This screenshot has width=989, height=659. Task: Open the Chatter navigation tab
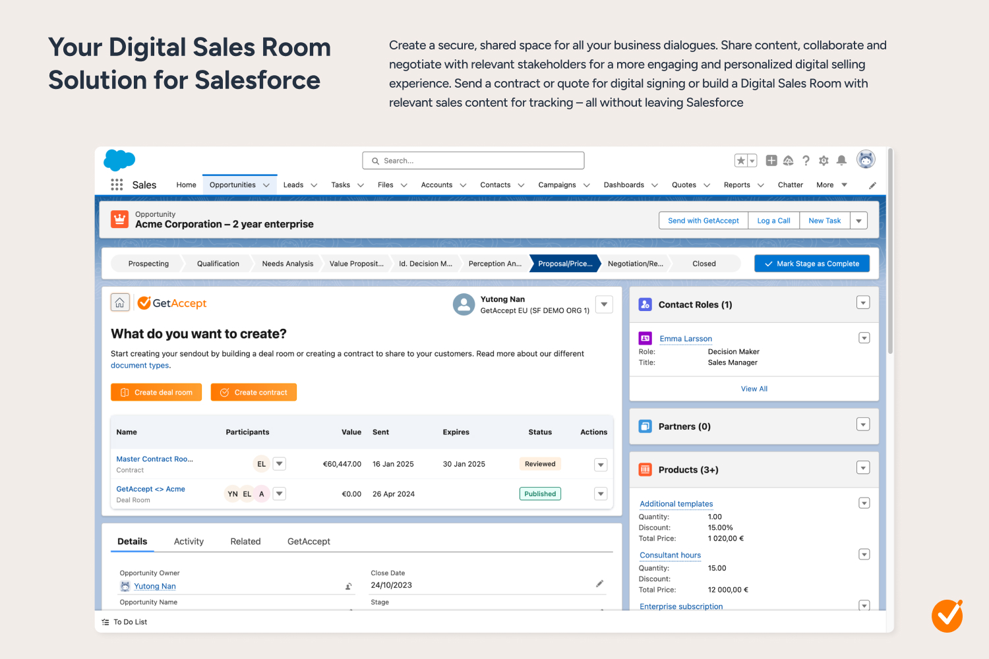coord(790,185)
